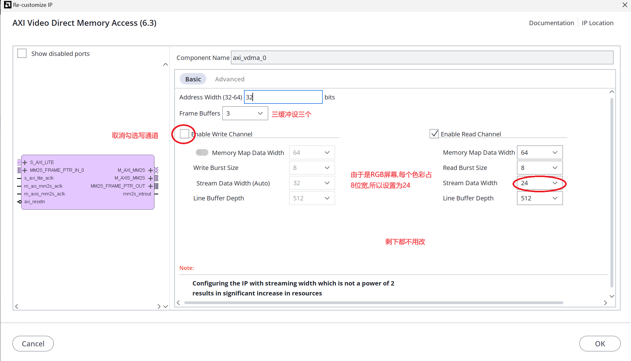Open read channel Stream Data Width dropdown

[540, 183]
